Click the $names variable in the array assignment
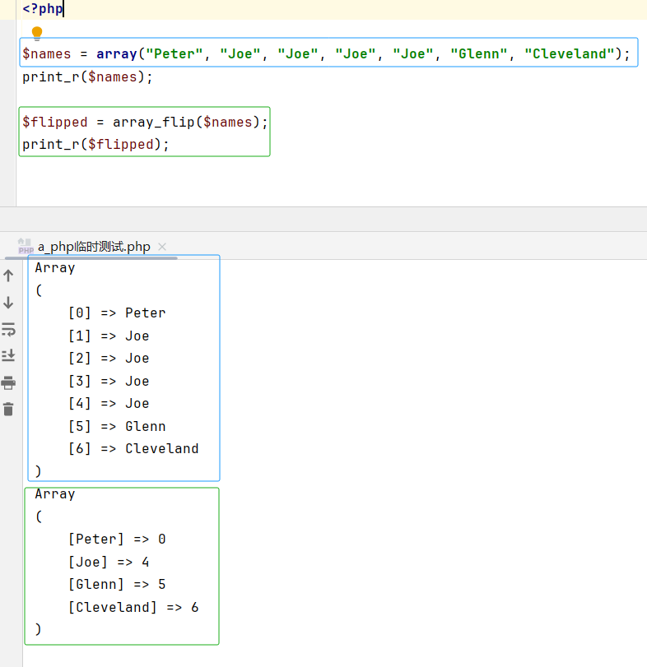The image size is (647, 667). 46,54
